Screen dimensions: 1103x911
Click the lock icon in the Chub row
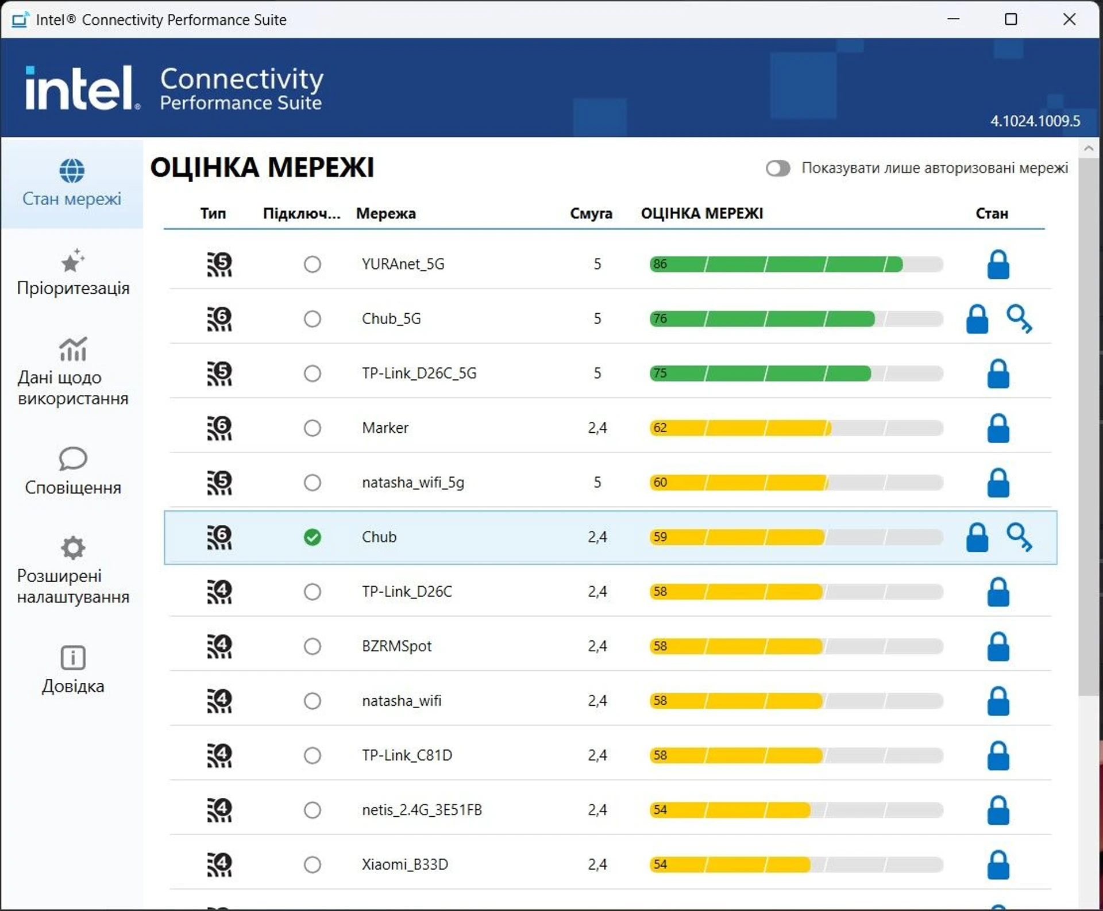click(x=977, y=537)
